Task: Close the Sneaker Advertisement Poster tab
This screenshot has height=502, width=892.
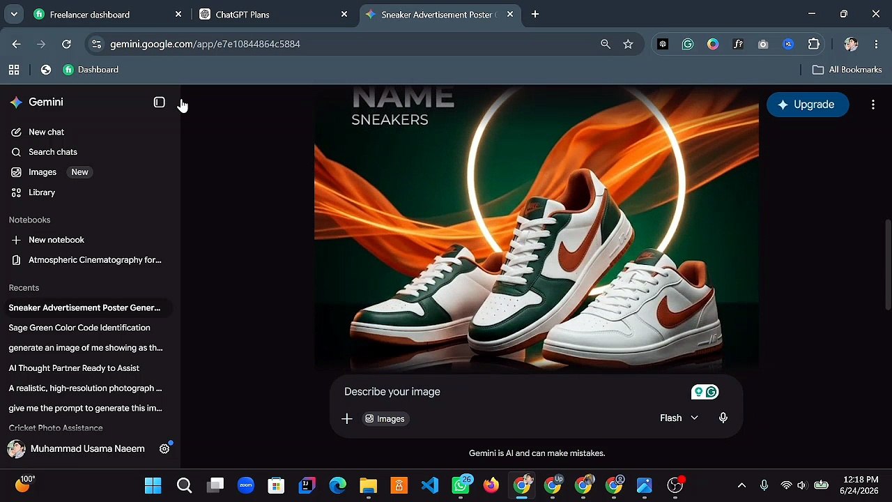Action: point(510,14)
